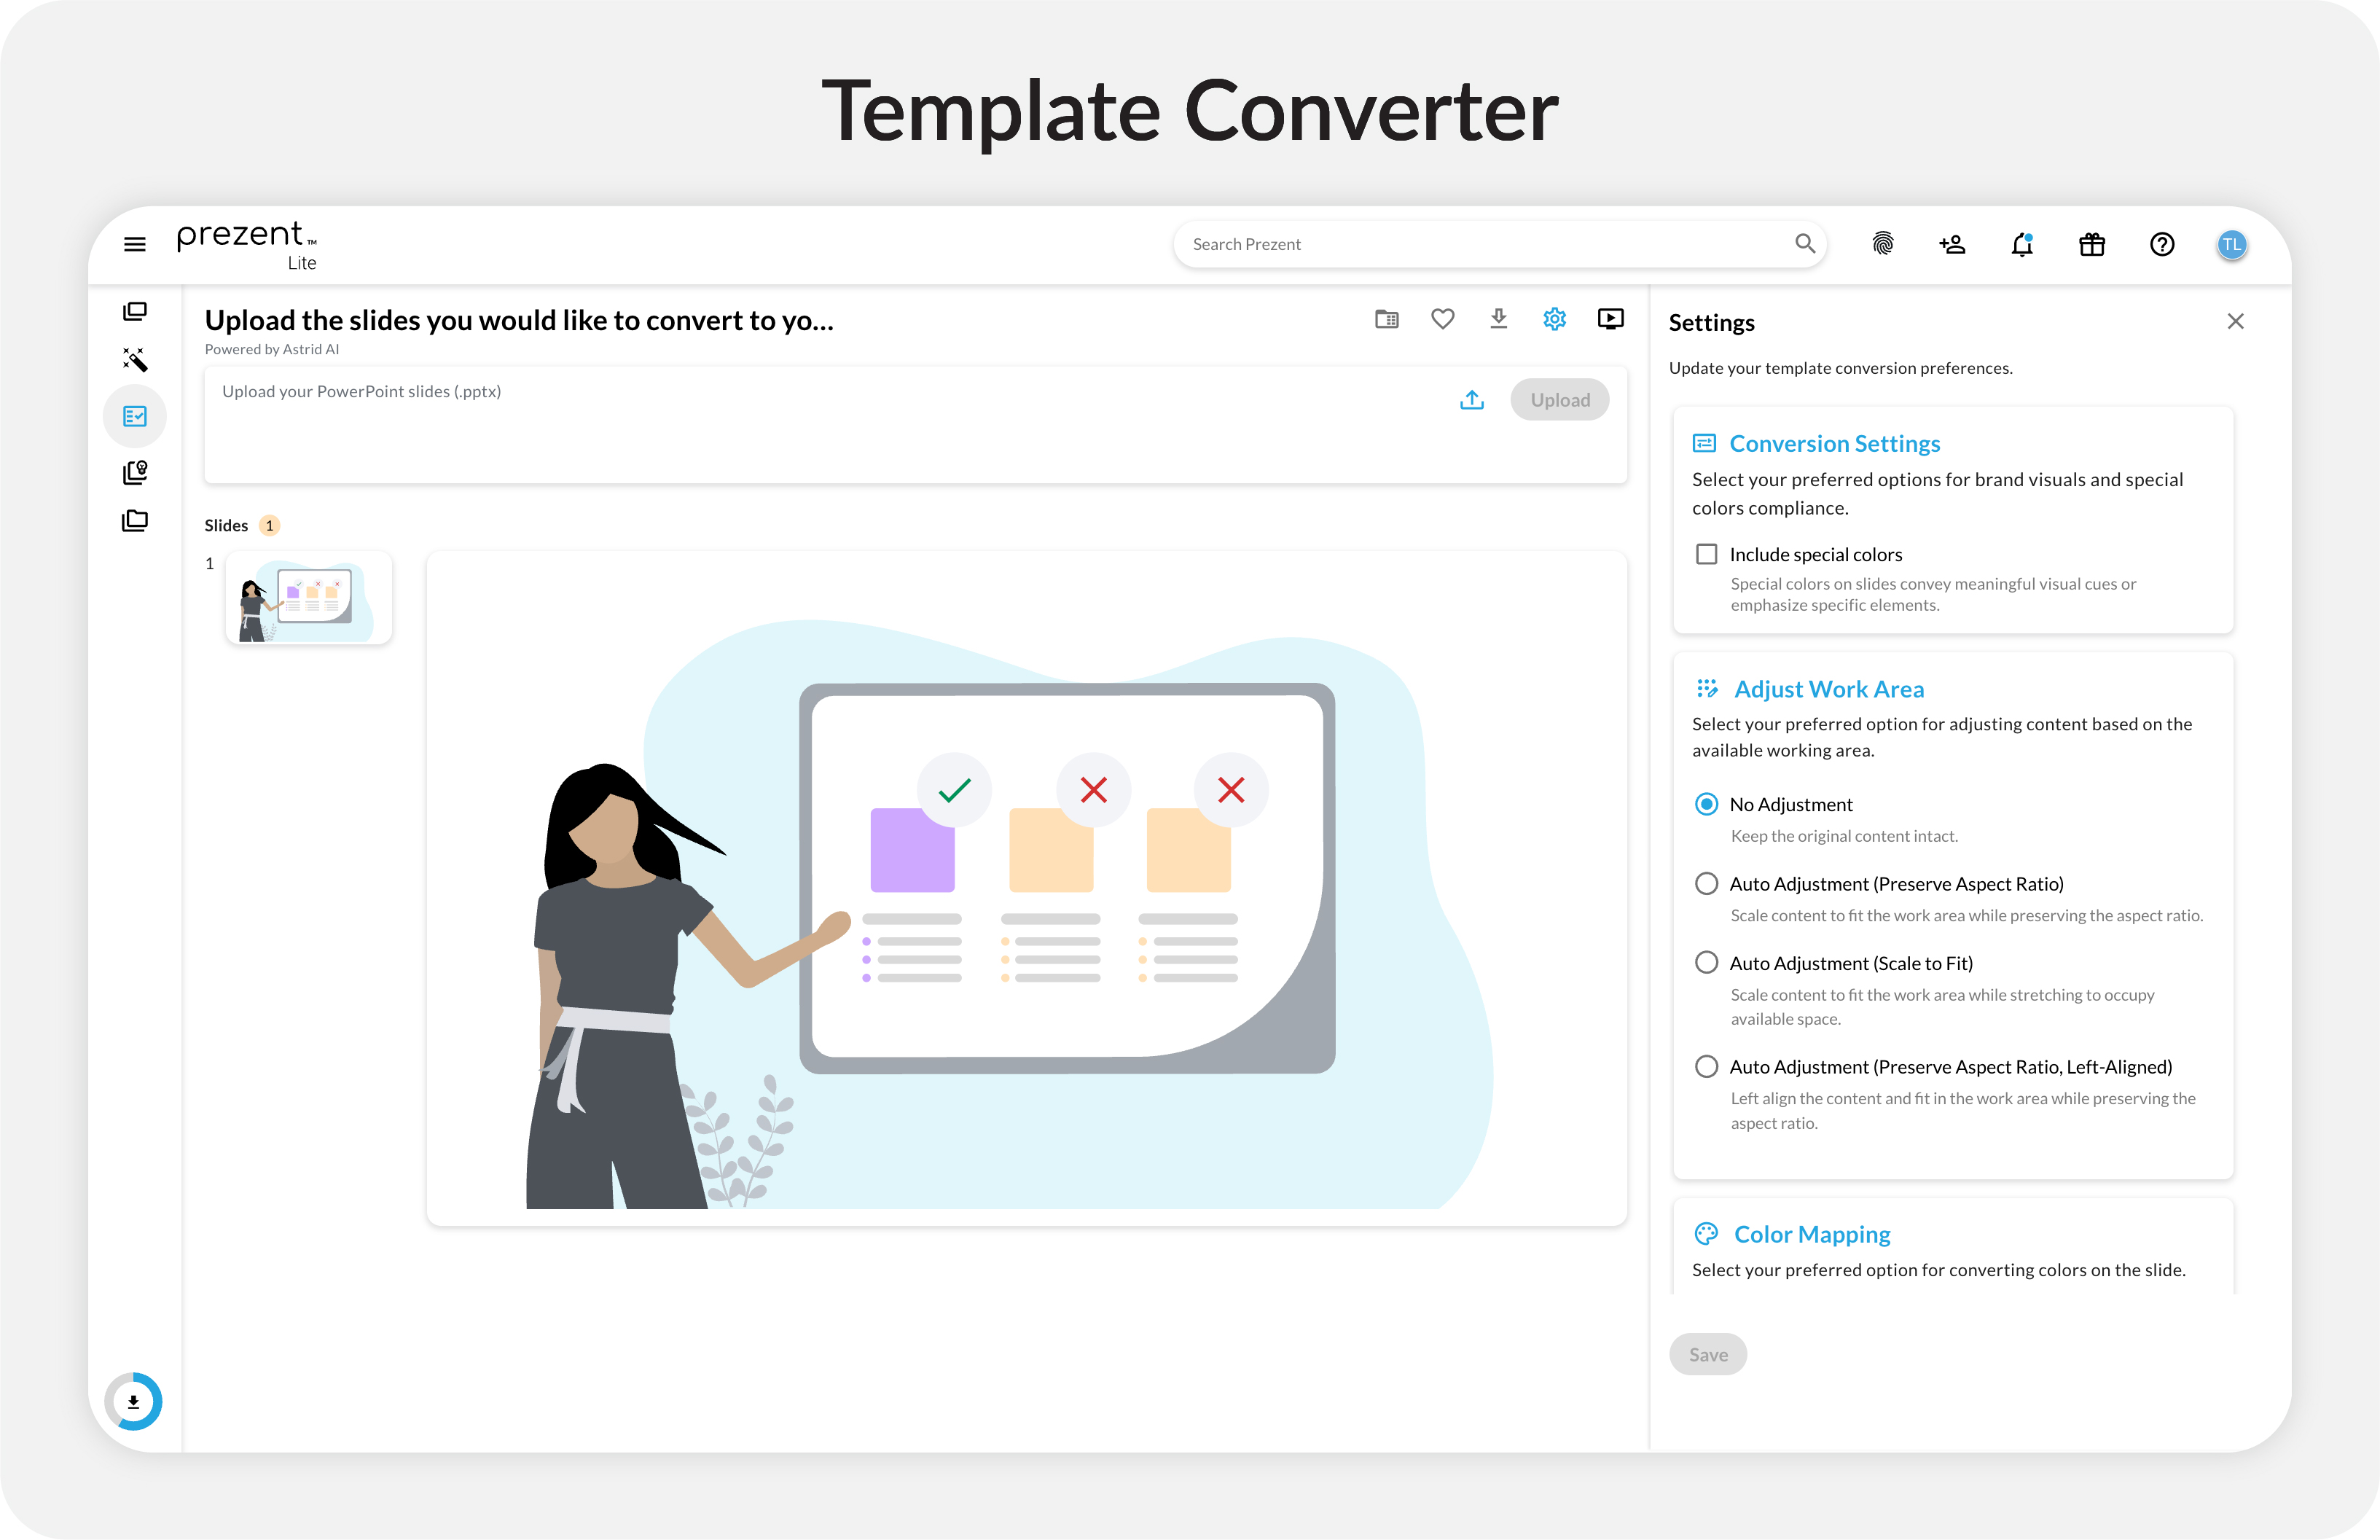Click the add colleague icon
The width and height of the screenshot is (2380, 1540).
pyautogui.click(x=1952, y=244)
